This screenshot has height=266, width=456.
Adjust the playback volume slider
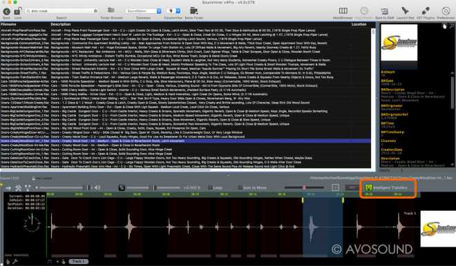tap(64, 187)
